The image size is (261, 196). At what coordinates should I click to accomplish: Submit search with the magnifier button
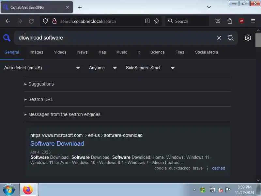click(231, 38)
